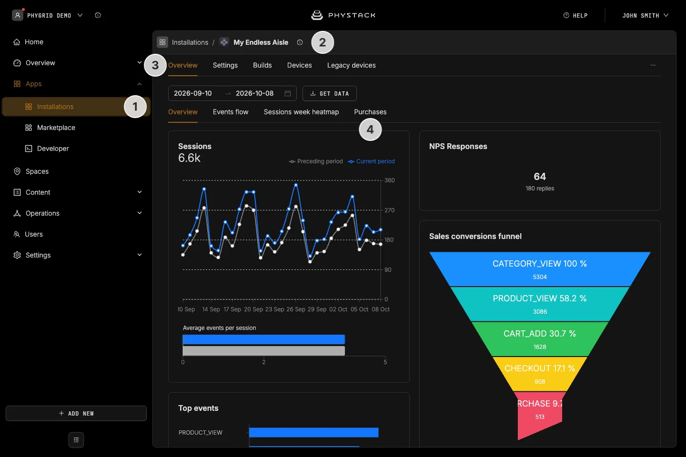Collapse the Apps sidebar section
Screen dimensions: 686x457
point(140,84)
